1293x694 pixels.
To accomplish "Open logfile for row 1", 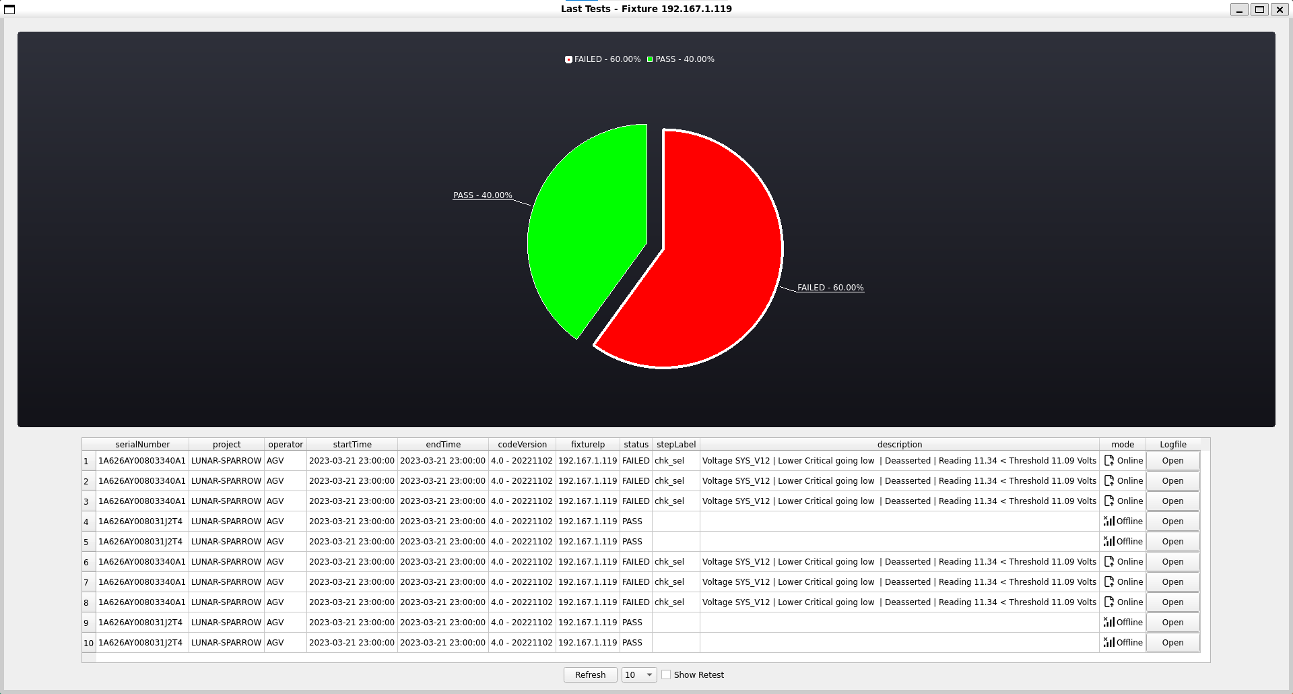I will [1172, 461].
